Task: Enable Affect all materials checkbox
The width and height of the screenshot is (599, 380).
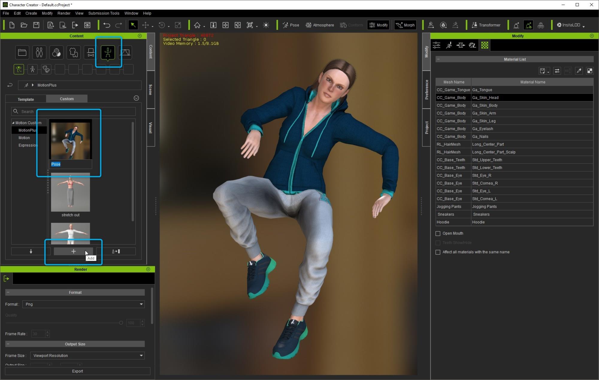Action: pos(438,252)
